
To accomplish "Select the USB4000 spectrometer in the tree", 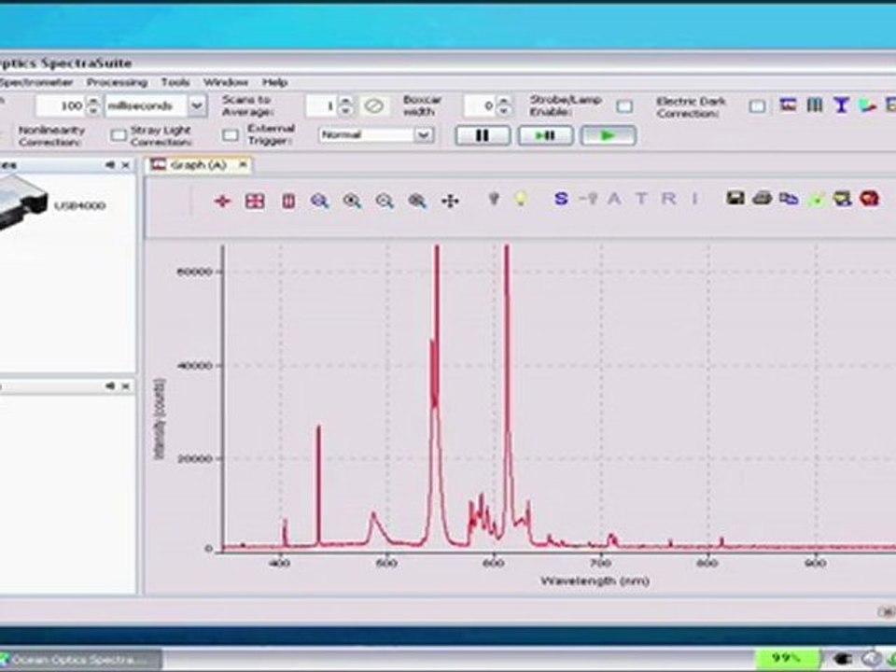I will tap(79, 205).
